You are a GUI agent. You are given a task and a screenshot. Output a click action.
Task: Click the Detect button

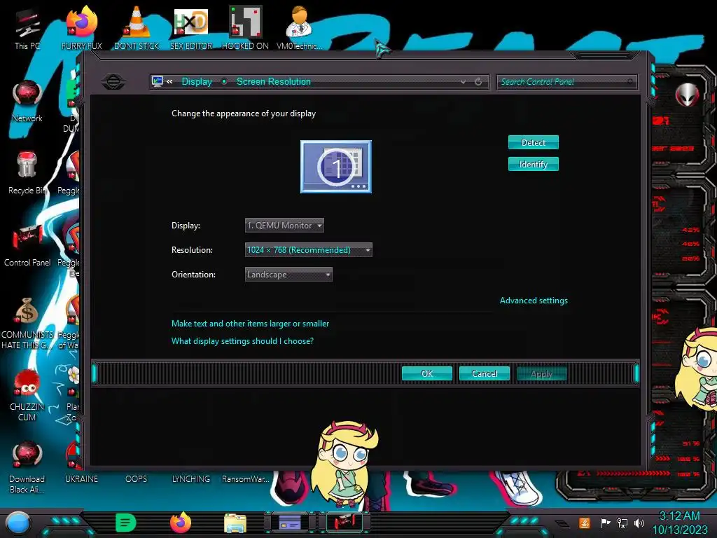[533, 142]
